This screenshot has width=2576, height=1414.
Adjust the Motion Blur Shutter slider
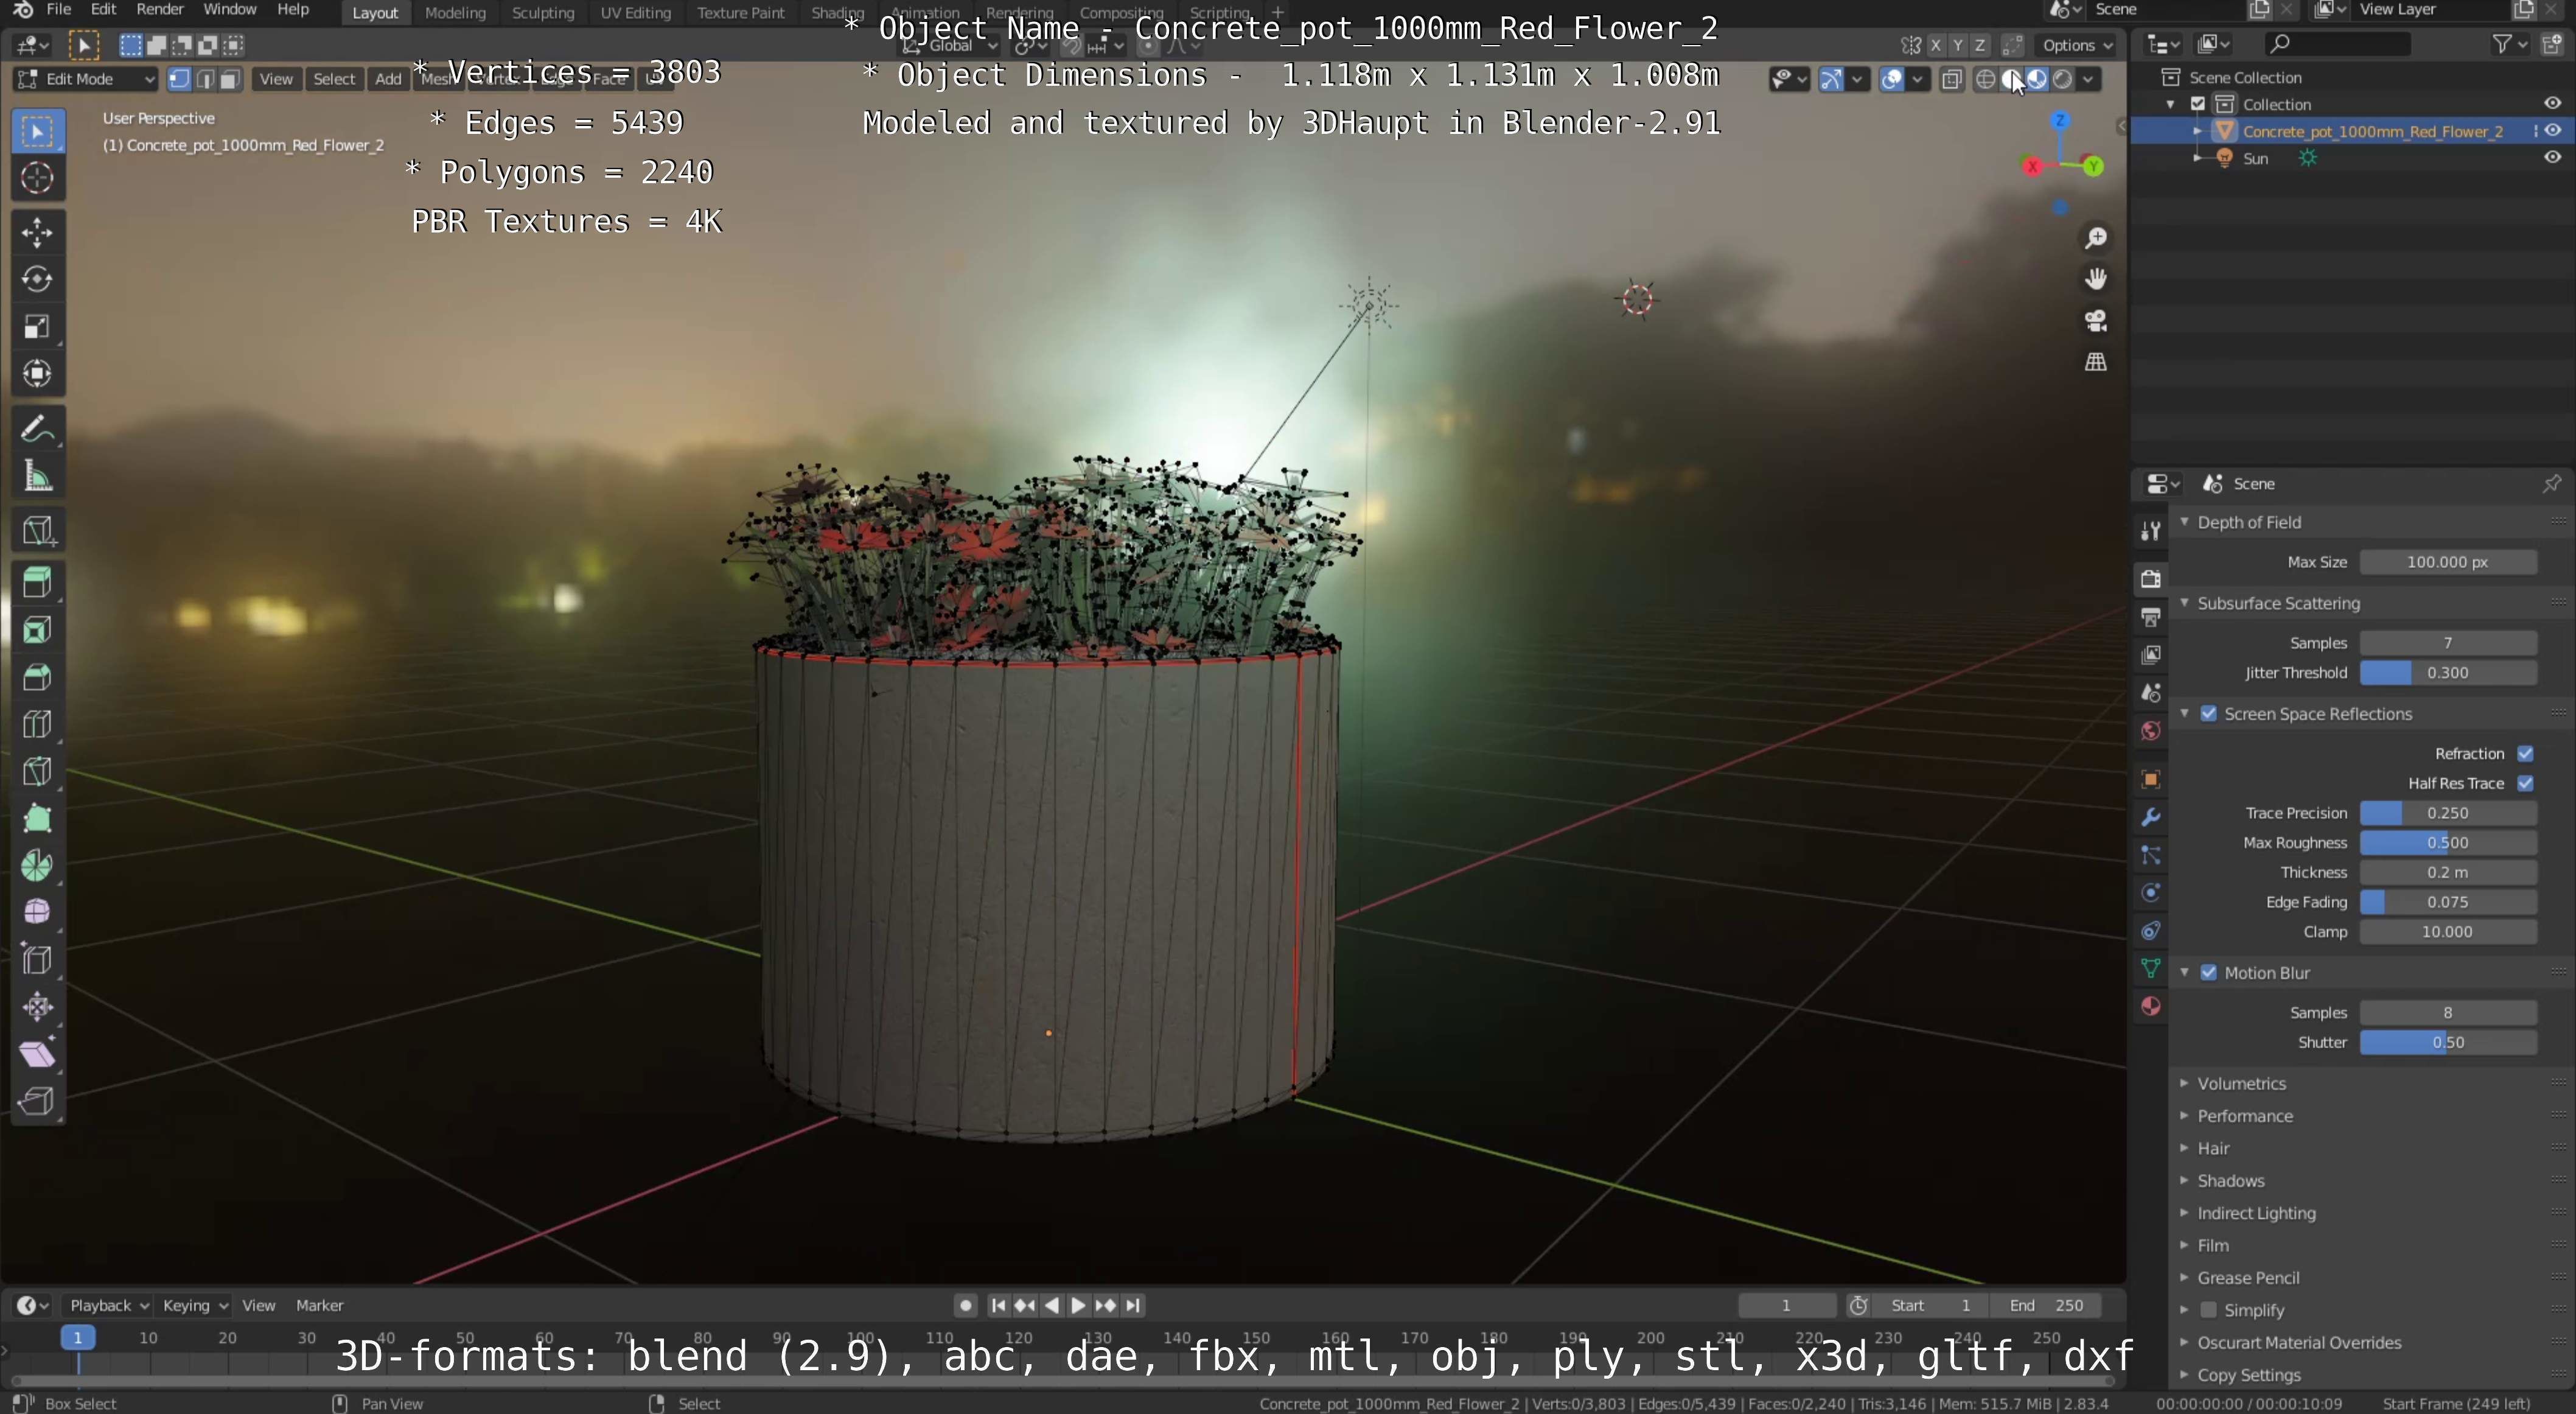[2448, 1042]
